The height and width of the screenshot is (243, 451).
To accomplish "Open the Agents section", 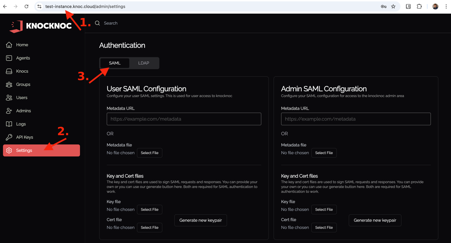I will tap(23, 58).
